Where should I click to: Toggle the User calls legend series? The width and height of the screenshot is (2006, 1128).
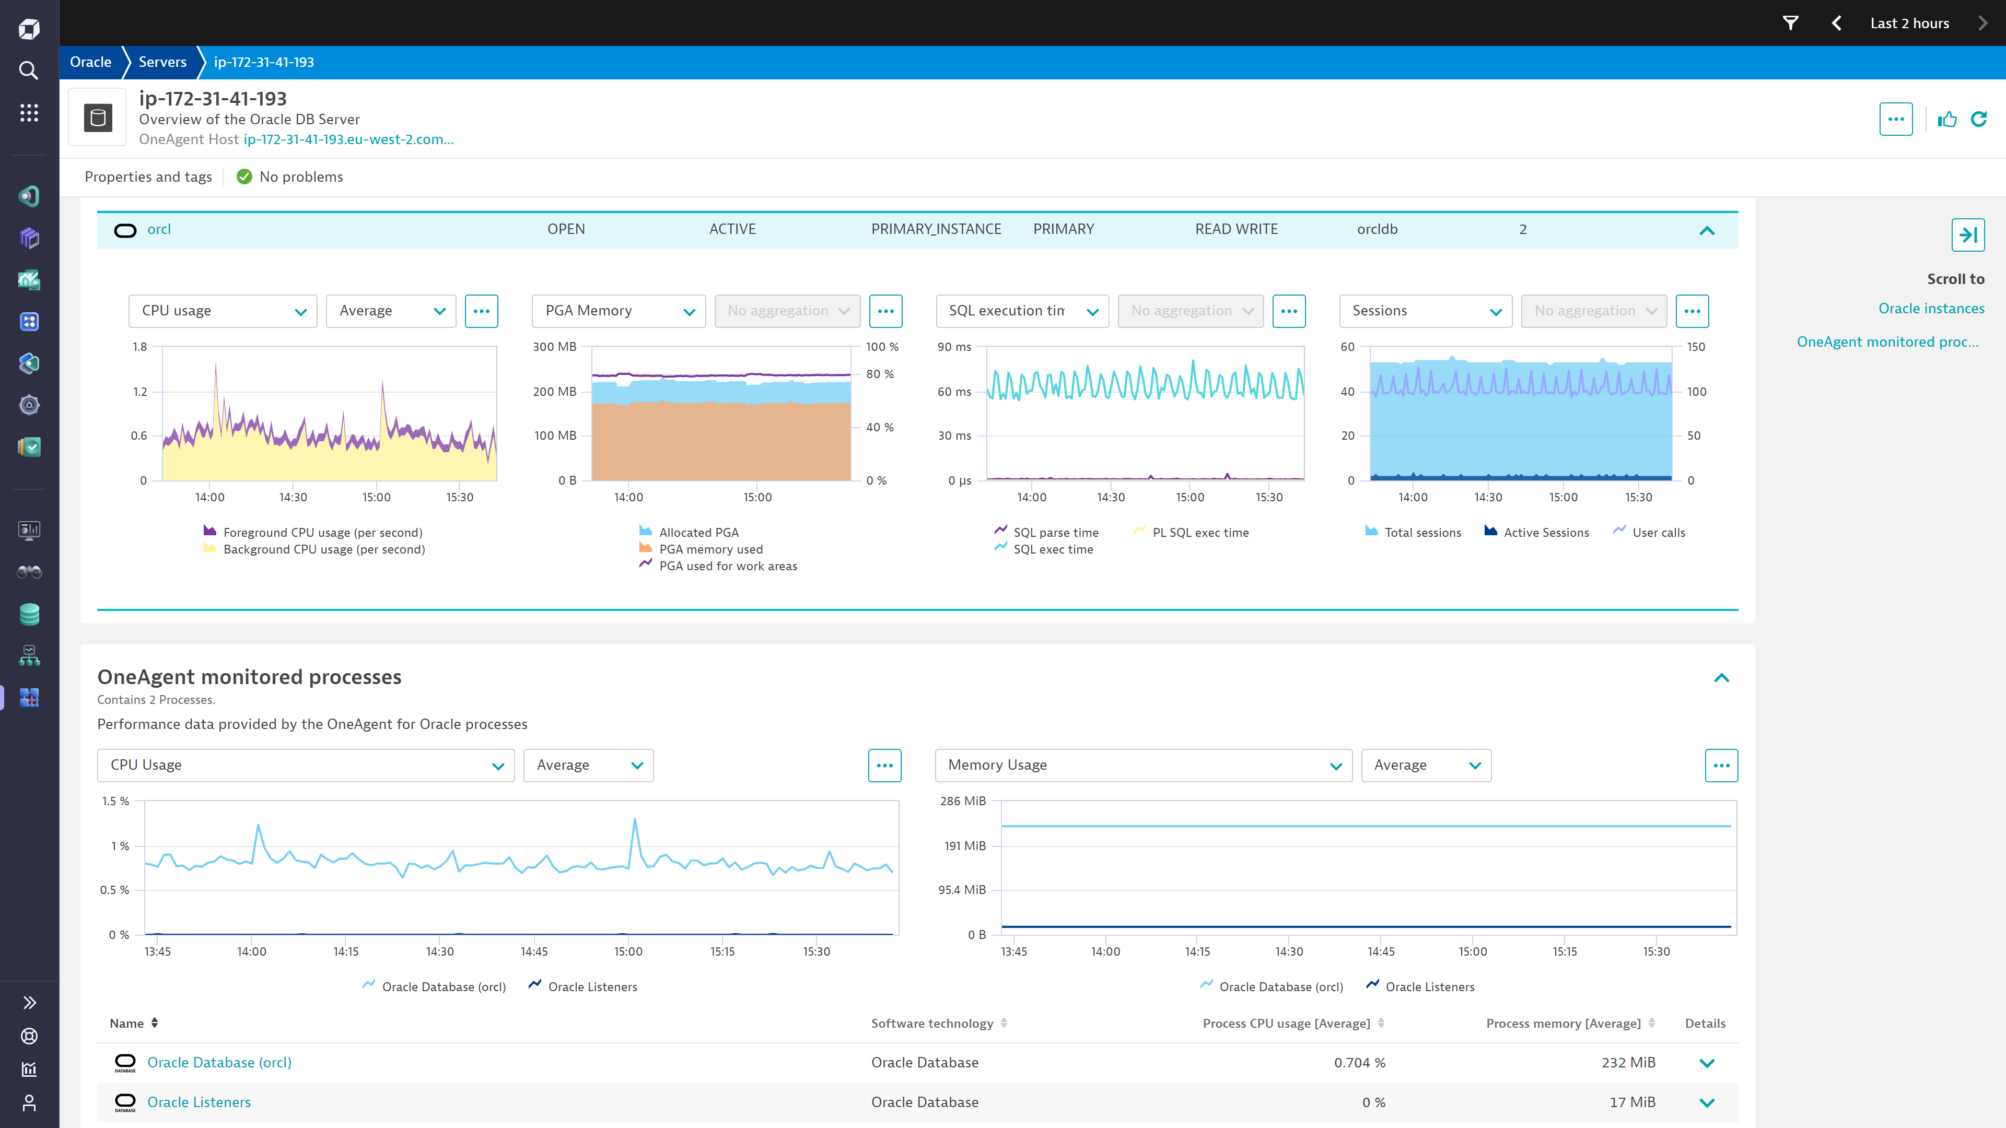[x=1649, y=533]
